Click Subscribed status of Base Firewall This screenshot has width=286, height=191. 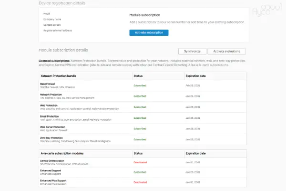click(140, 85)
